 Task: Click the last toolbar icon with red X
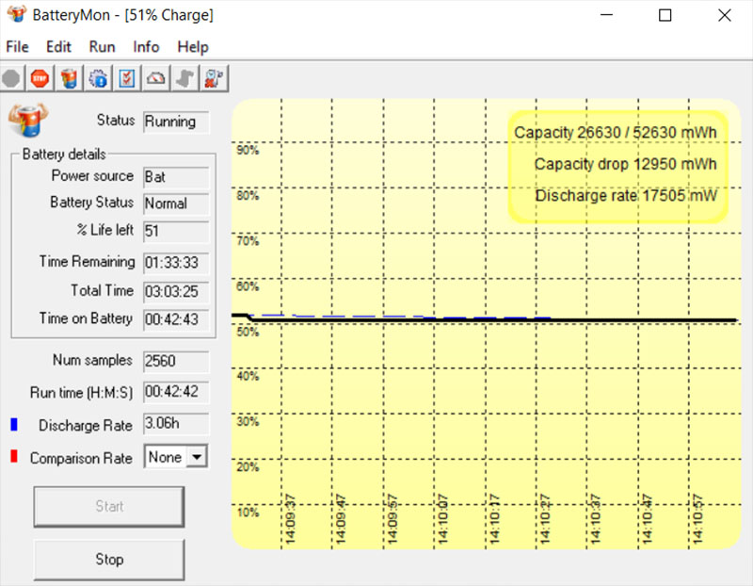tap(214, 78)
